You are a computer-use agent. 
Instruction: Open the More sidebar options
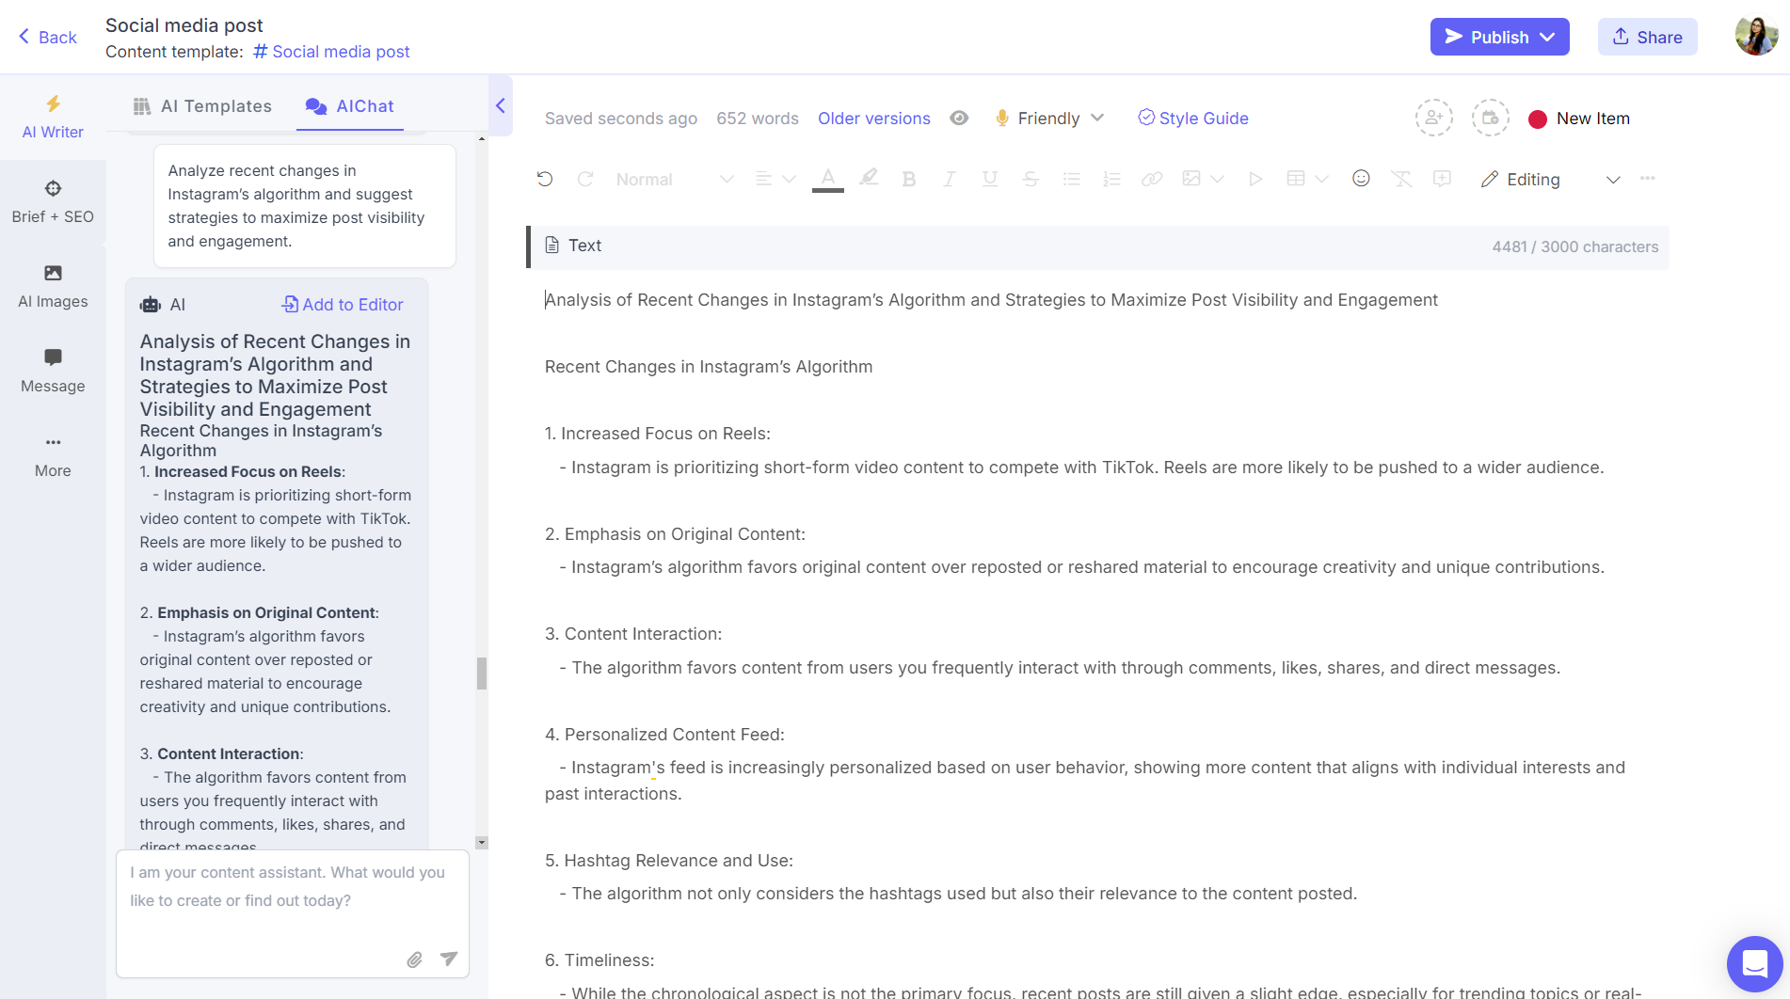53,456
